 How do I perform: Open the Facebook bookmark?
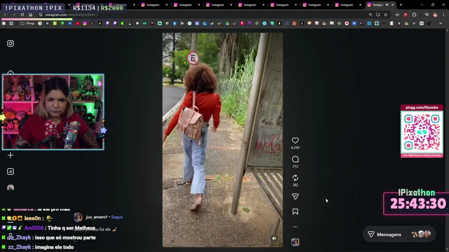pos(175,23)
